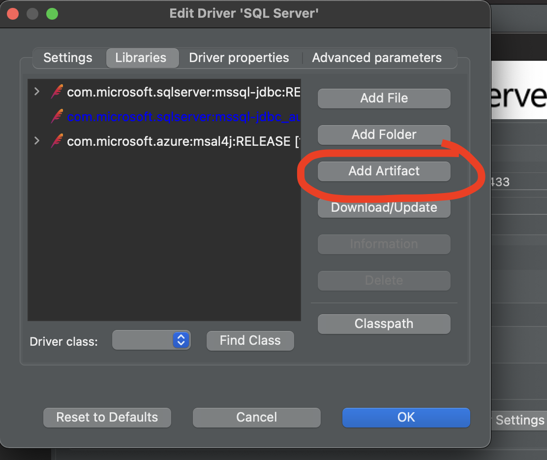Expand the mssql-jdbc:RELEASE tree node
The width and height of the screenshot is (547, 460).
coord(37,92)
